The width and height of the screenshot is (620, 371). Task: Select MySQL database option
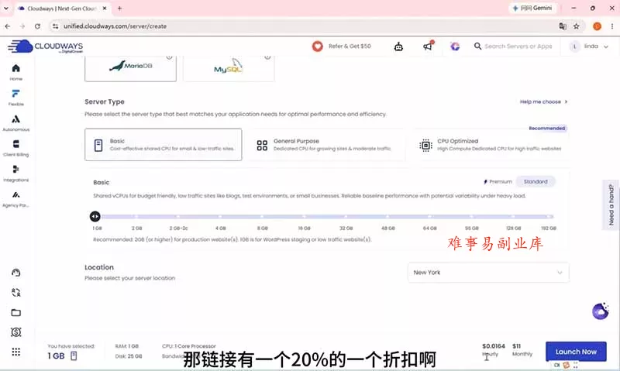[229, 68]
